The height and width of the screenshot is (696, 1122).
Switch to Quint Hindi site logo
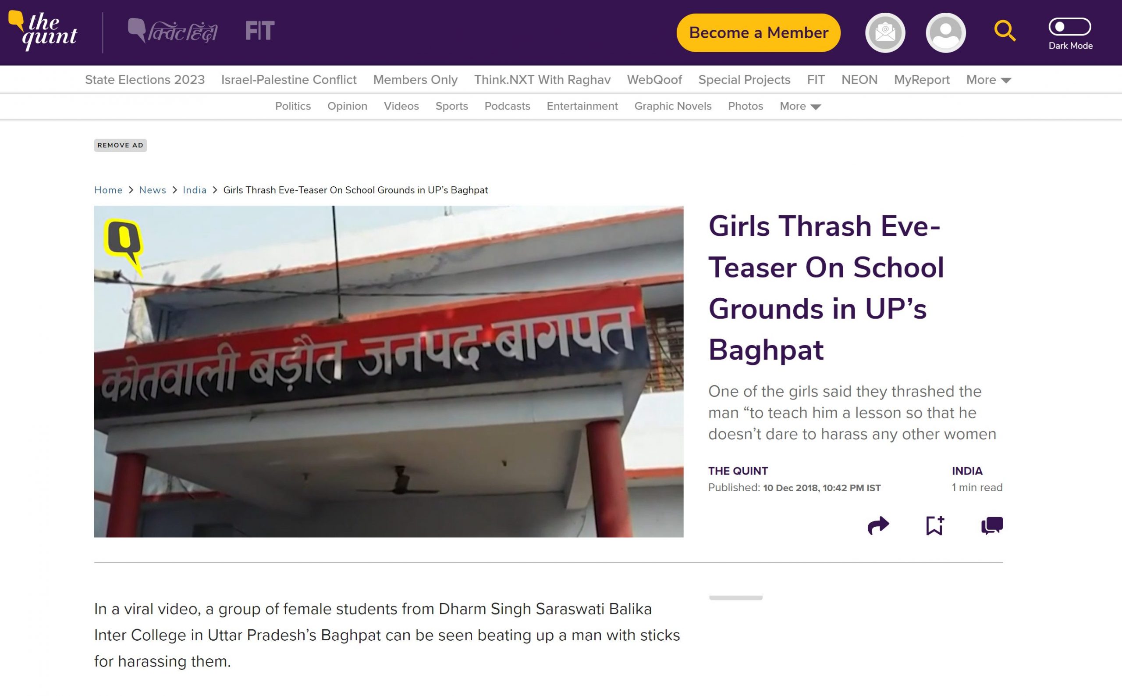point(173,31)
